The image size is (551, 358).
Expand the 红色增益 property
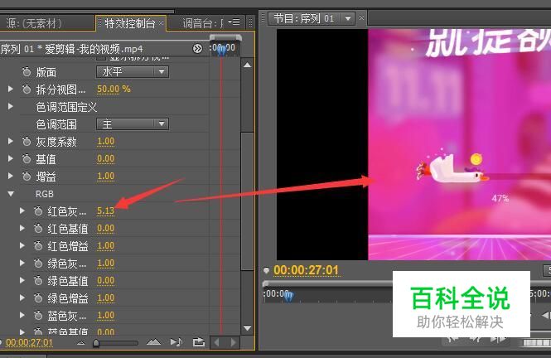point(22,245)
